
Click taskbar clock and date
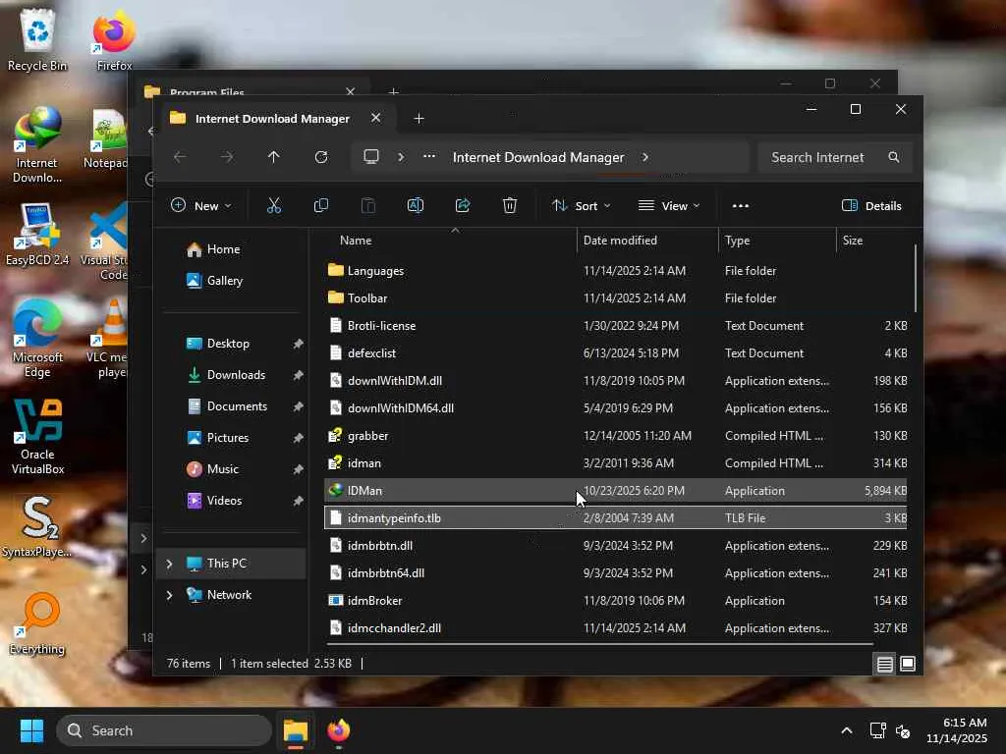957,730
